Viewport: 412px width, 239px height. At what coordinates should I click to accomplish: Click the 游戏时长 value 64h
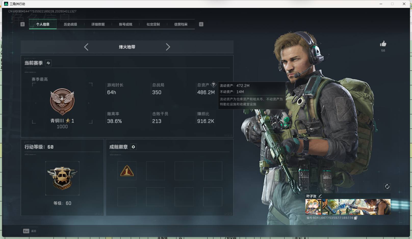(111, 92)
